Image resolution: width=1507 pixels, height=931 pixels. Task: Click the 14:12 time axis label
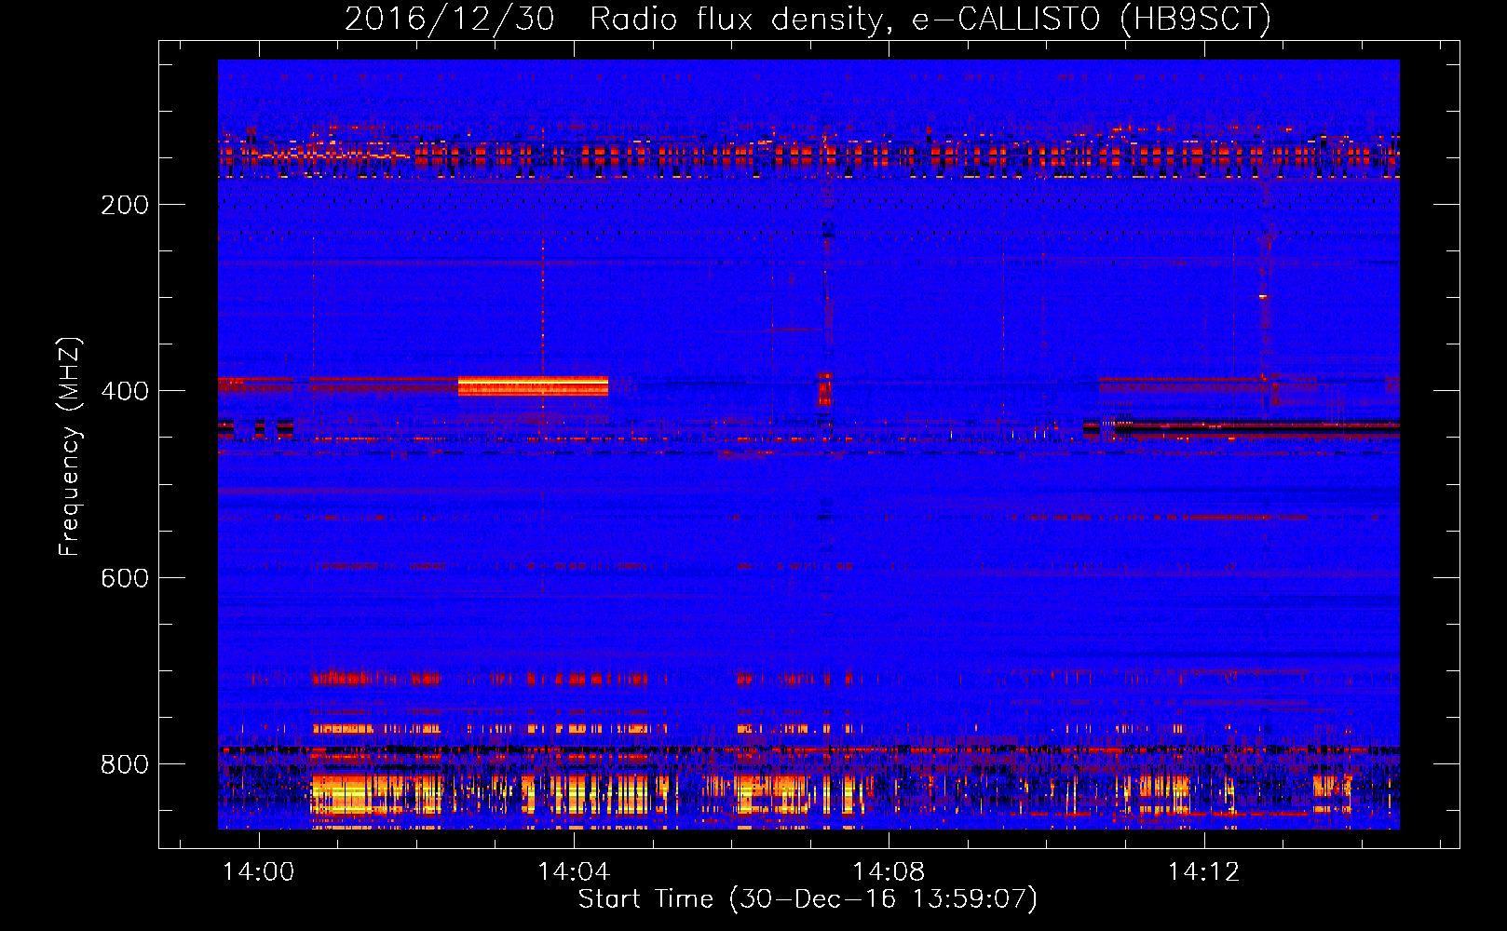[1204, 872]
